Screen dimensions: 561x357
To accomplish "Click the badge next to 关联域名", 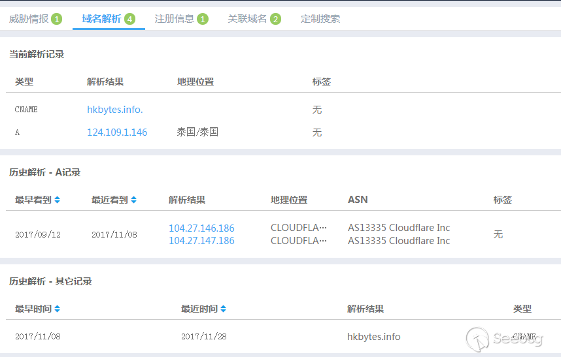I will click(275, 19).
